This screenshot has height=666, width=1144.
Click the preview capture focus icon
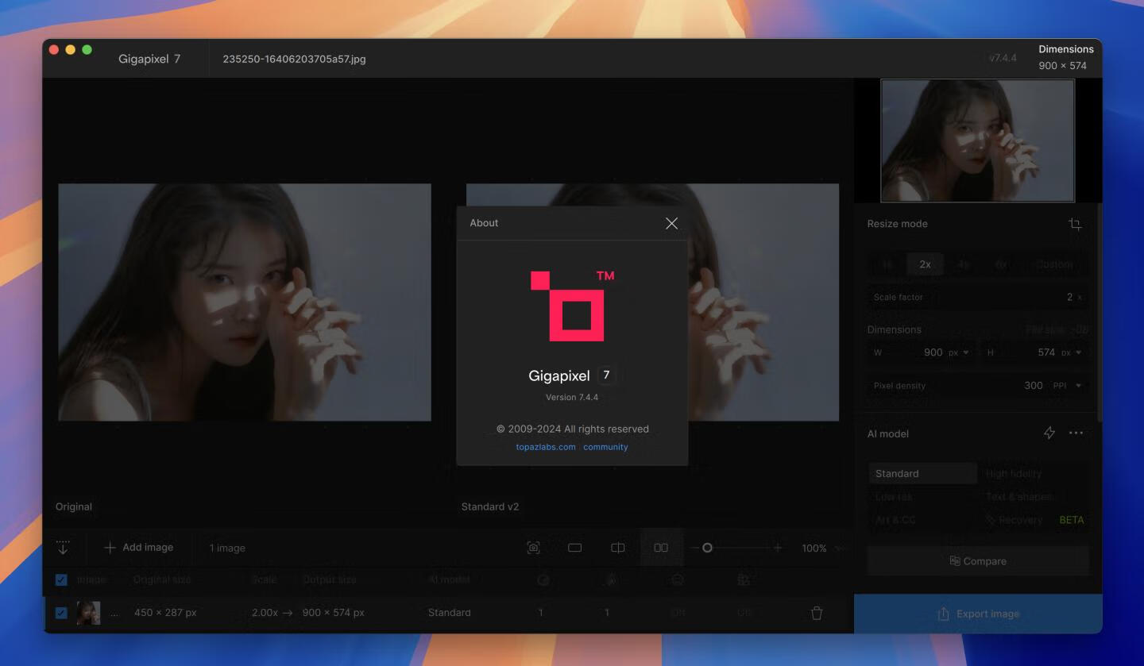pyautogui.click(x=534, y=548)
